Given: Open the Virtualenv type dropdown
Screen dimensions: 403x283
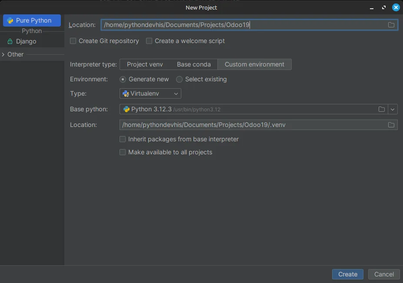Looking at the screenshot, I should (x=150, y=93).
